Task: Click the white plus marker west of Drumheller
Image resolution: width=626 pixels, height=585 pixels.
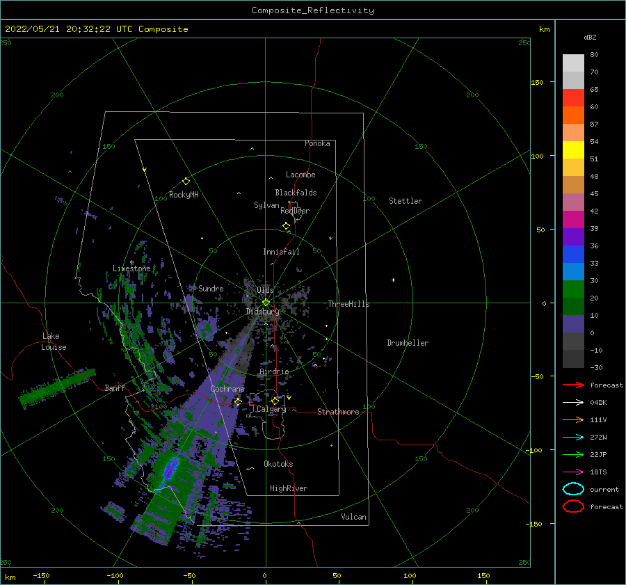Action: pyautogui.click(x=393, y=280)
